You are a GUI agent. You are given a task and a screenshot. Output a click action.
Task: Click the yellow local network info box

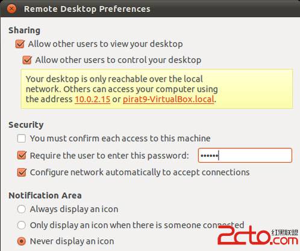pyautogui.click(x=157, y=89)
